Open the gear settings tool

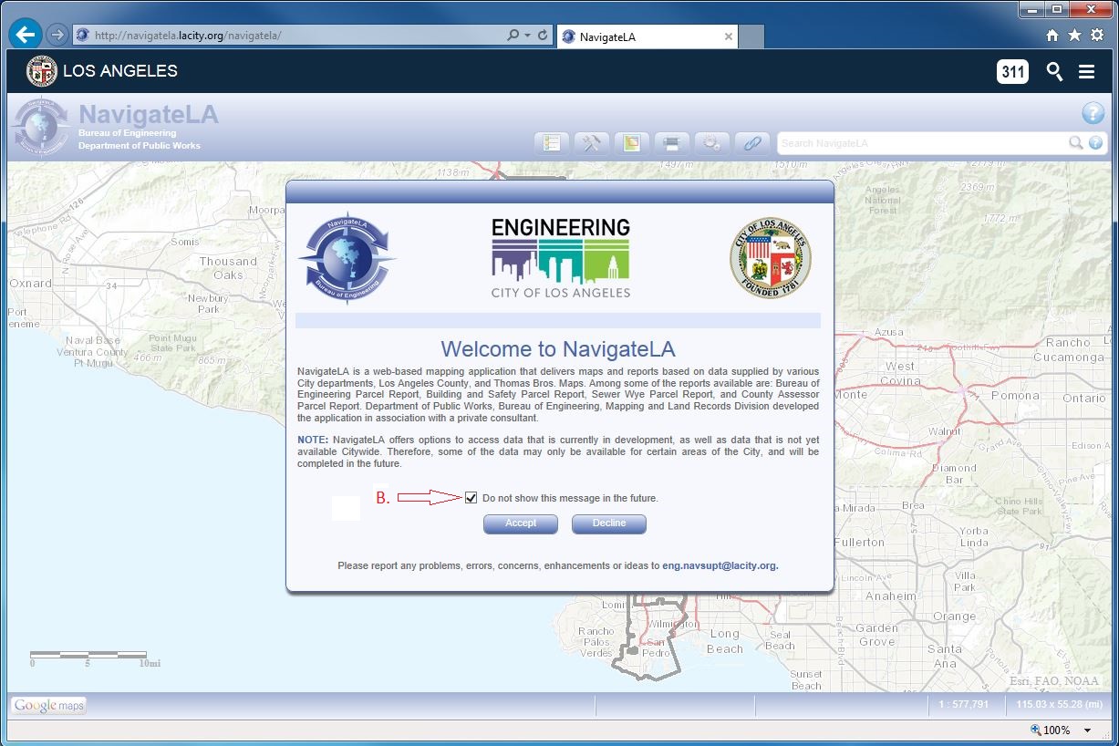click(x=711, y=143)
